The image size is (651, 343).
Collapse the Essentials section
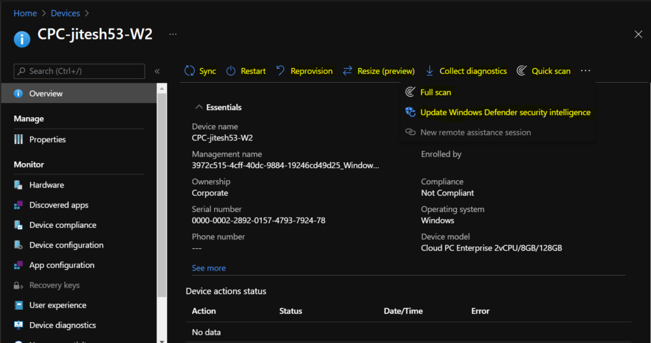pos(199,108)
